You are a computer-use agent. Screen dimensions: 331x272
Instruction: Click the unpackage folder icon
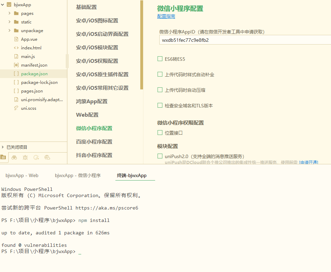16,31
